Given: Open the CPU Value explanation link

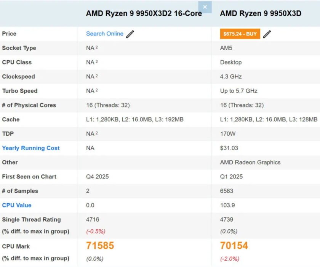Looking at the screenshot, I should 17,205.
